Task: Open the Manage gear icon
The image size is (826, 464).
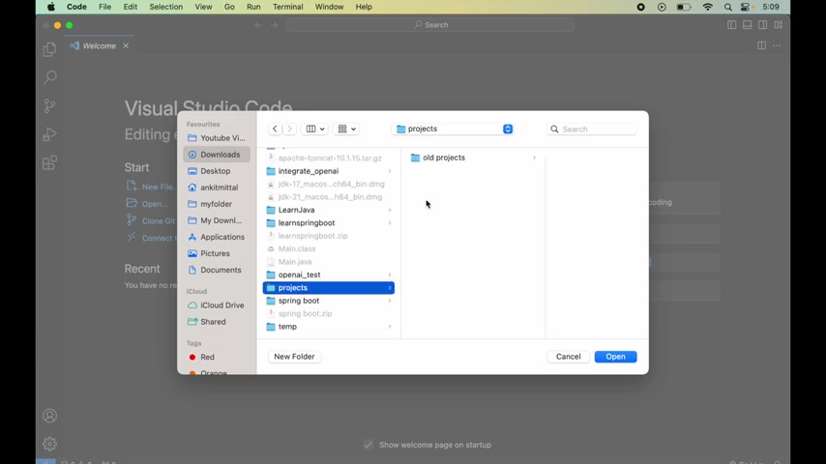Action: [49, 444]
